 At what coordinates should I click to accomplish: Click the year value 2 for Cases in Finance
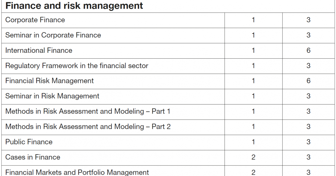(x=253, y=157)
